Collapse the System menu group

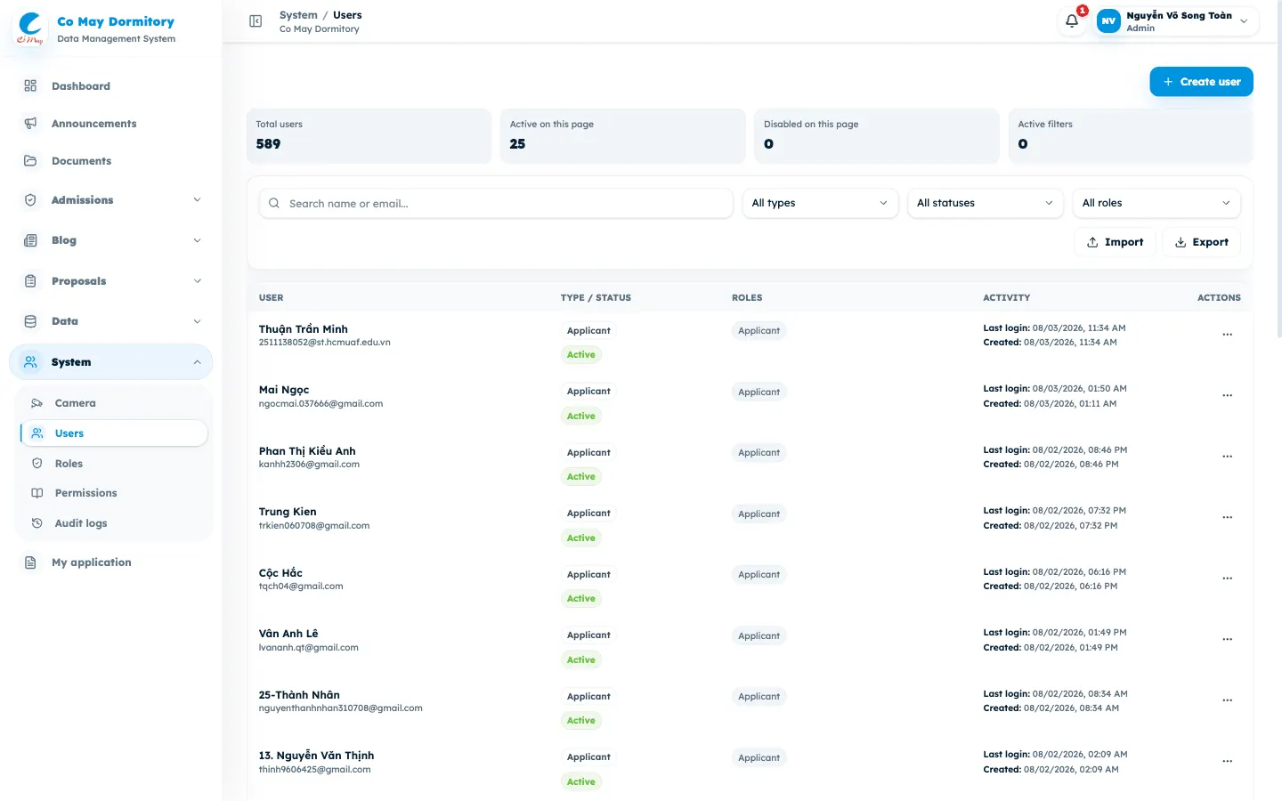pyautogui.click(x=110, y=362)
